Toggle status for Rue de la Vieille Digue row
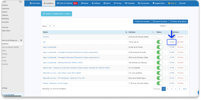Viewport: 201px width, 100px height. [x=160, y=78]
